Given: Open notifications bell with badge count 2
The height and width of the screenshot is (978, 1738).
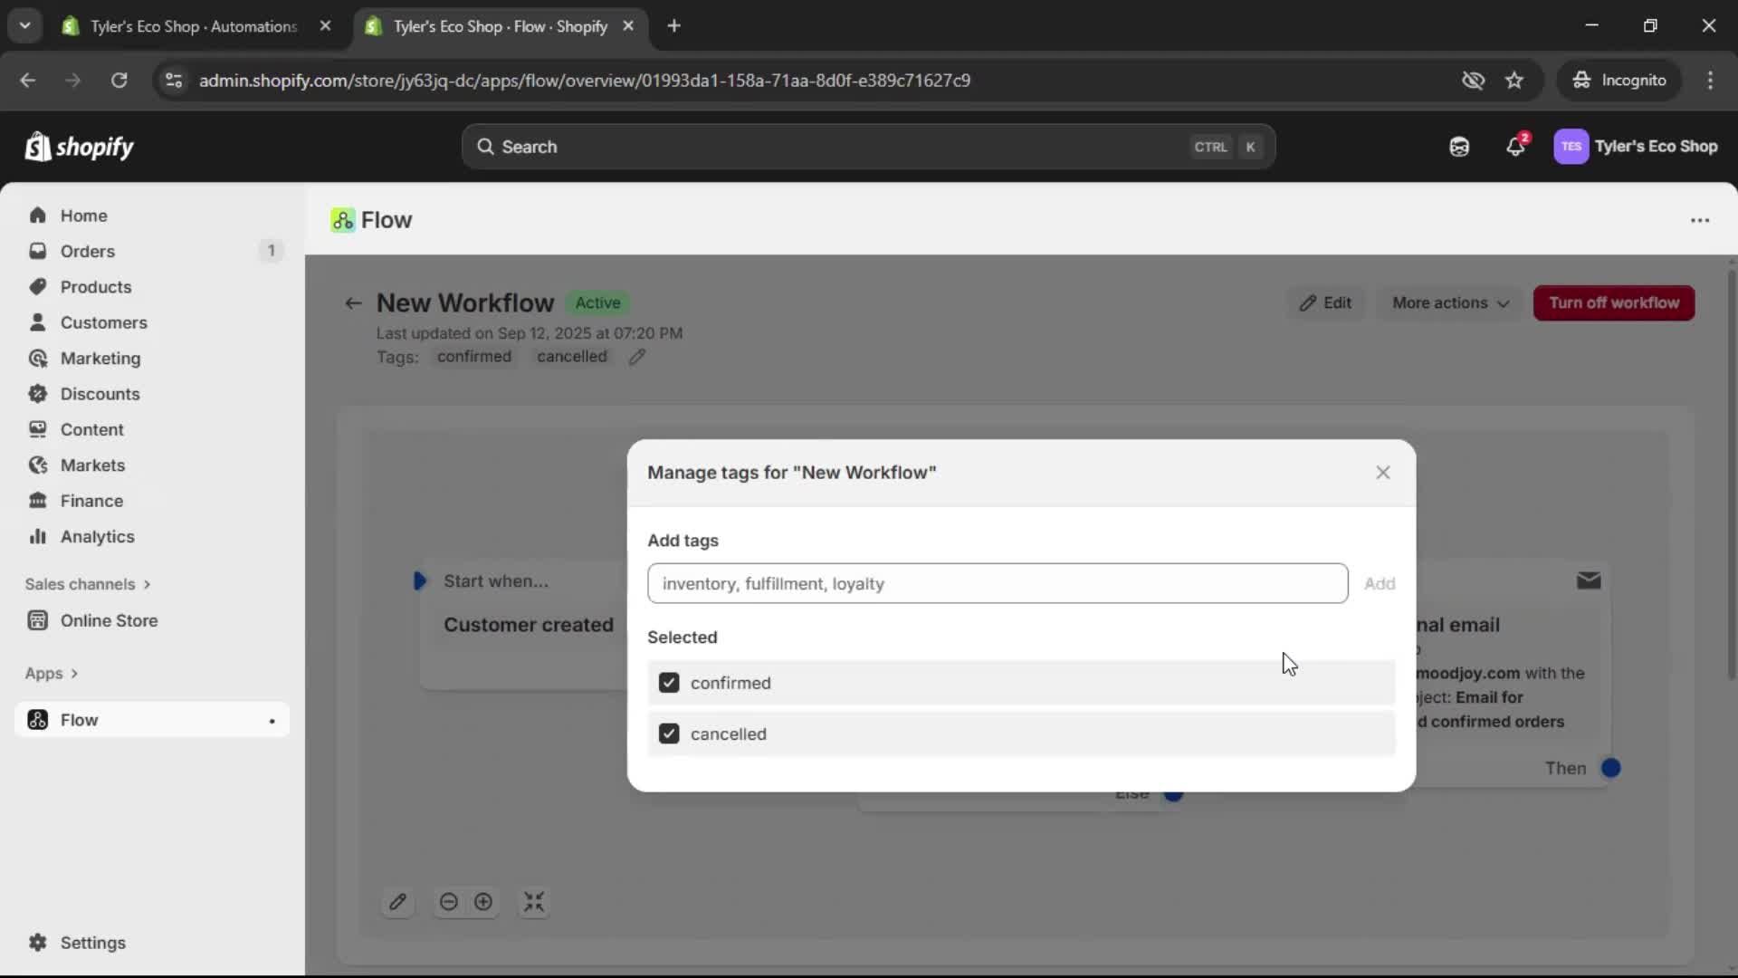Looking at the screenshot, I should pos(1516,146).
